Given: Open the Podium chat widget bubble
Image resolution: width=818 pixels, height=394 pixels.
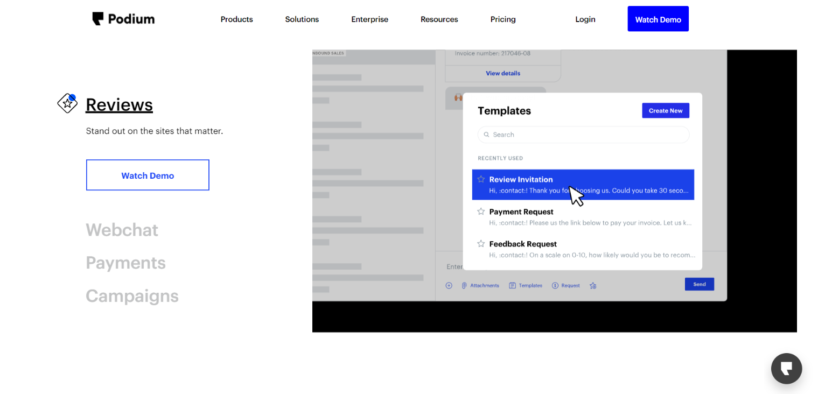Looking at the screenshot, I should pyautogui.click(x=786, y=369).
